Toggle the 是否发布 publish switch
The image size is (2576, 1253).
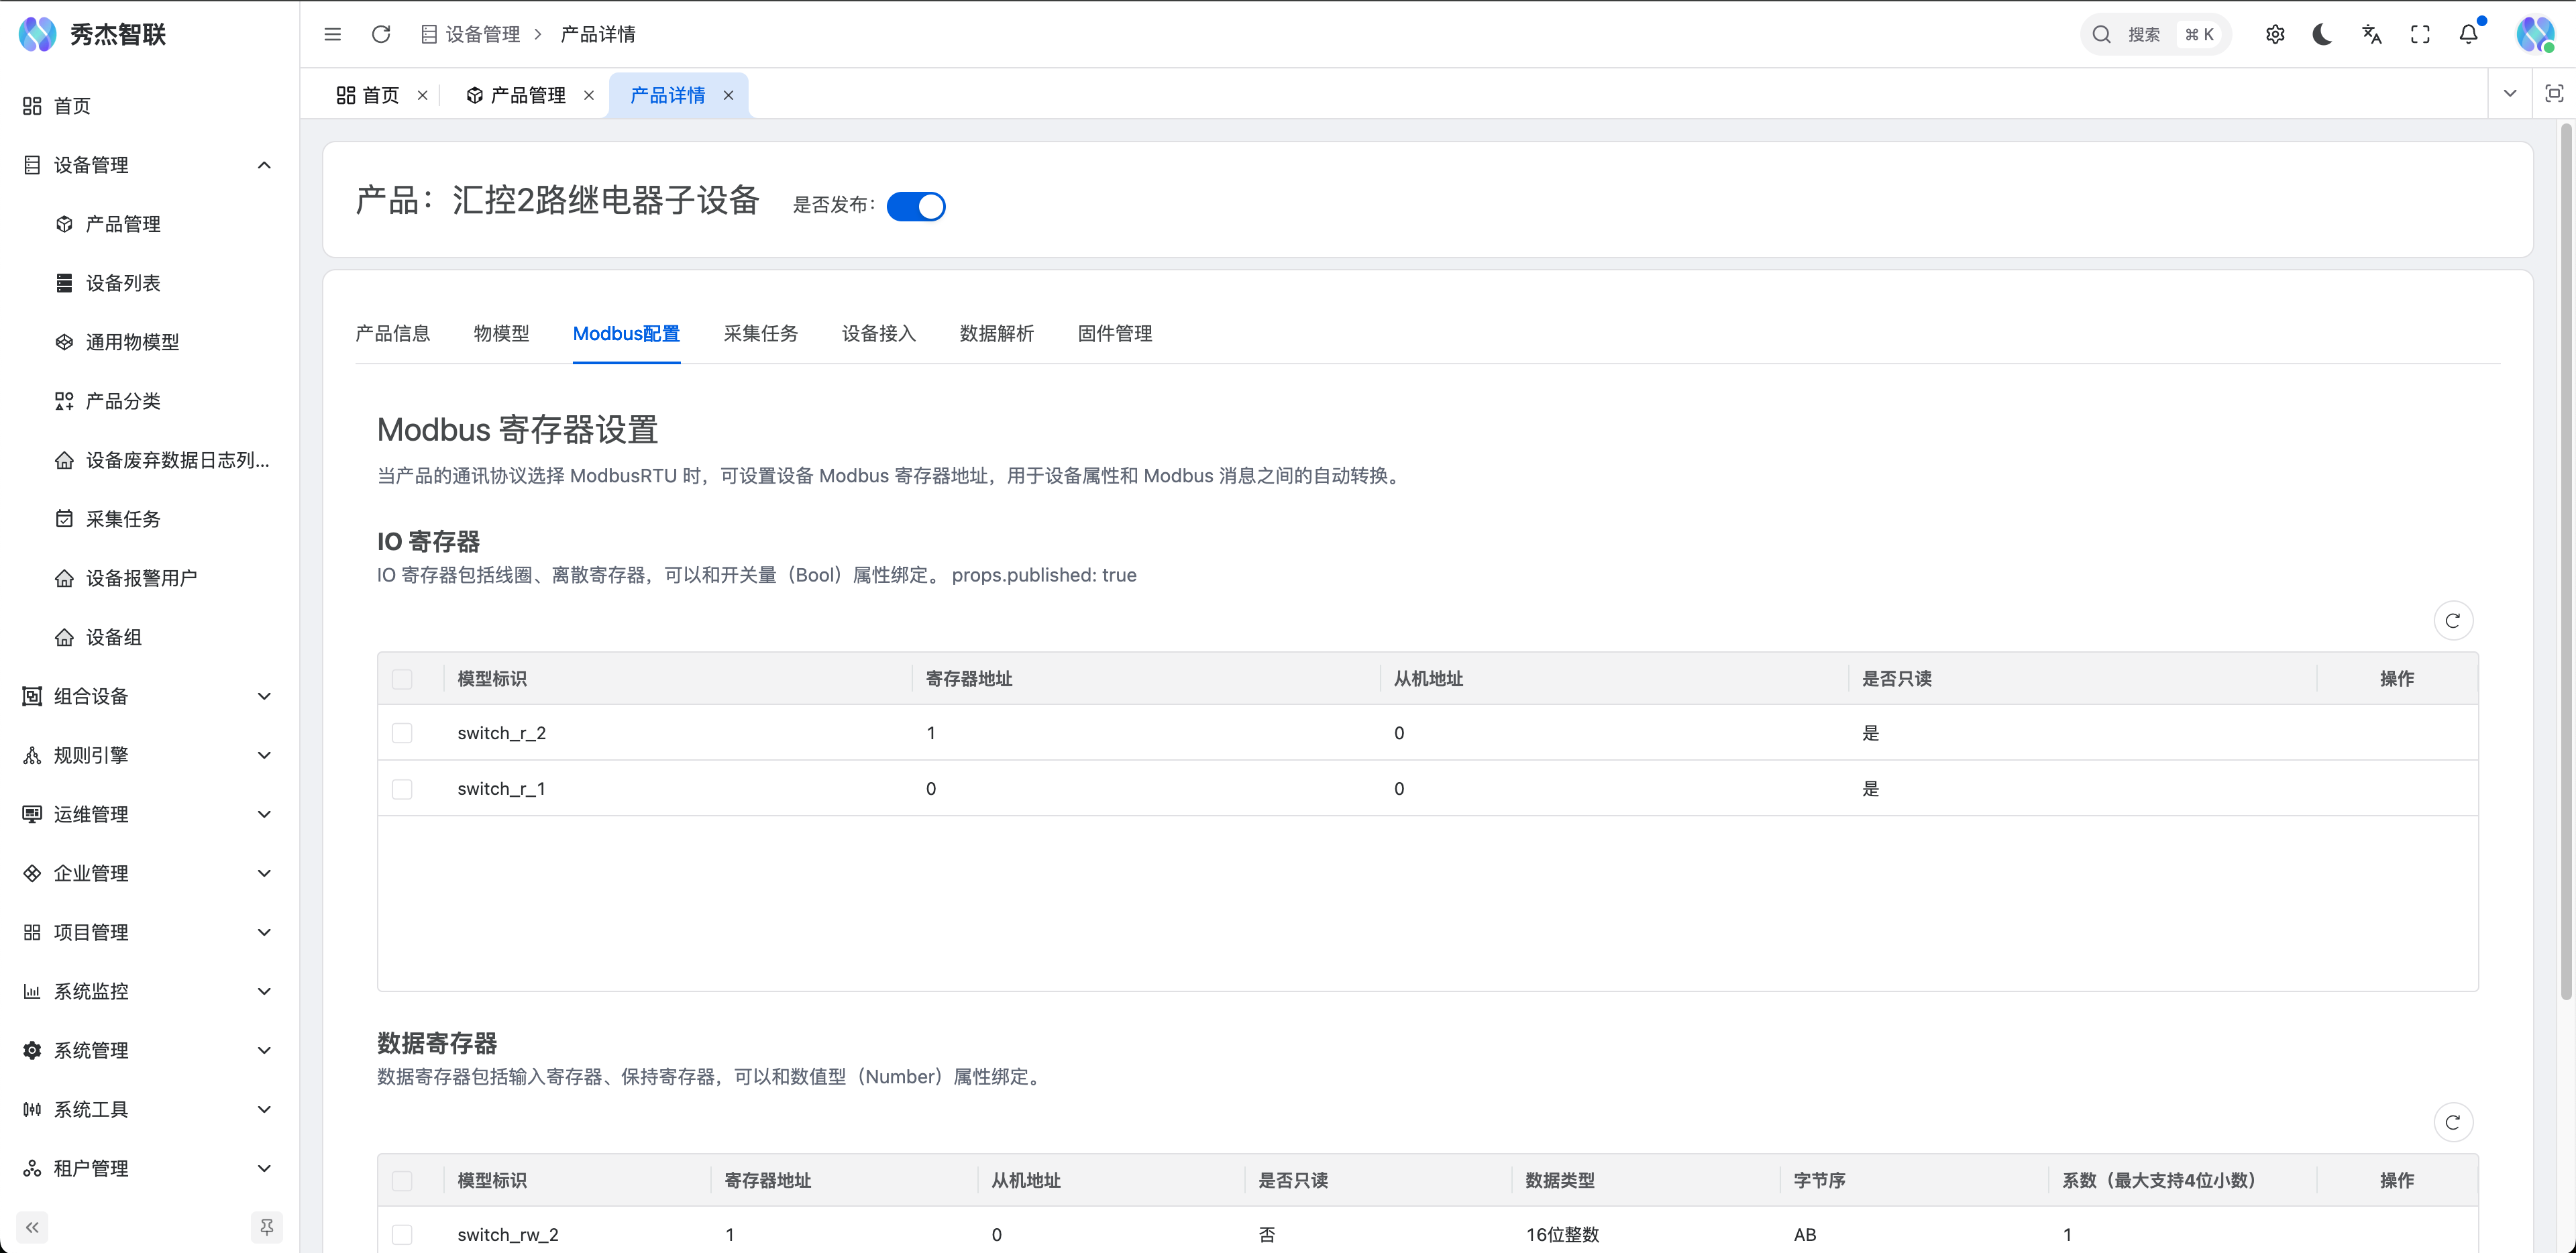(x=916, y=206)
